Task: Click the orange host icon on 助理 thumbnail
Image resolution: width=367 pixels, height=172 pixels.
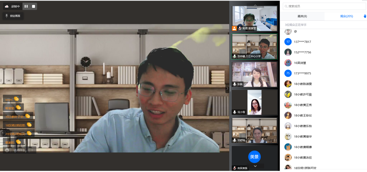Action: point(234,28)
